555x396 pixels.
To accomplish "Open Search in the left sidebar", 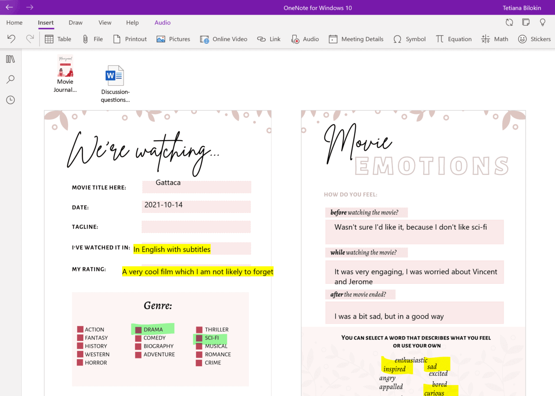I will click(x=10, y=79).
